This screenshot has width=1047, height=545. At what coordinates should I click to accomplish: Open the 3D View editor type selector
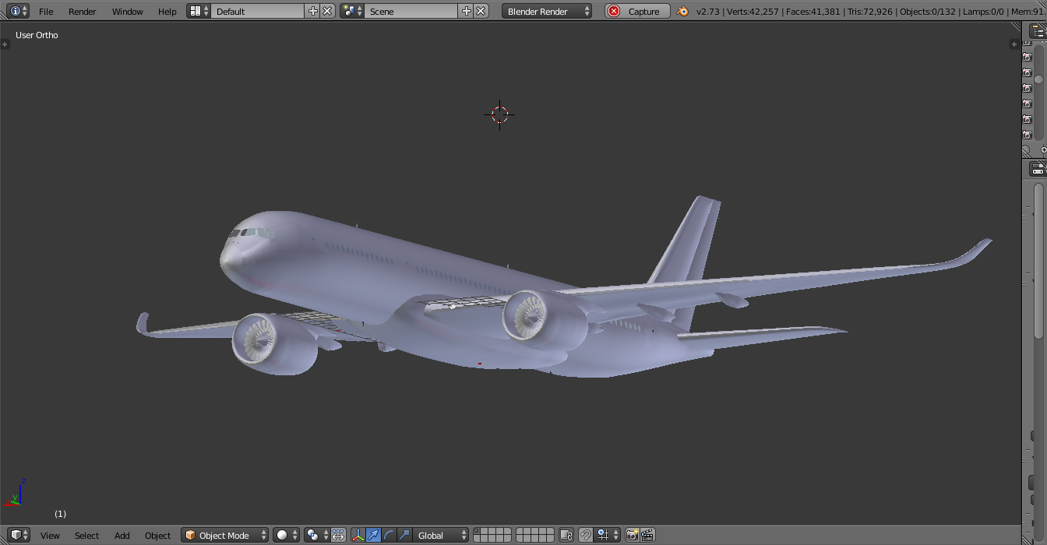(x=19, y=535)
